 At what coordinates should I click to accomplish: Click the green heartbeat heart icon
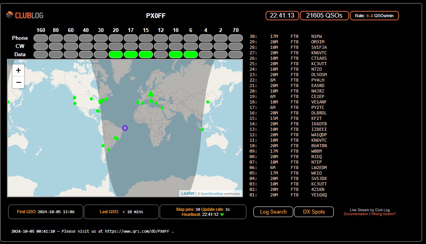pyautogui.click(x=222, y=215)
